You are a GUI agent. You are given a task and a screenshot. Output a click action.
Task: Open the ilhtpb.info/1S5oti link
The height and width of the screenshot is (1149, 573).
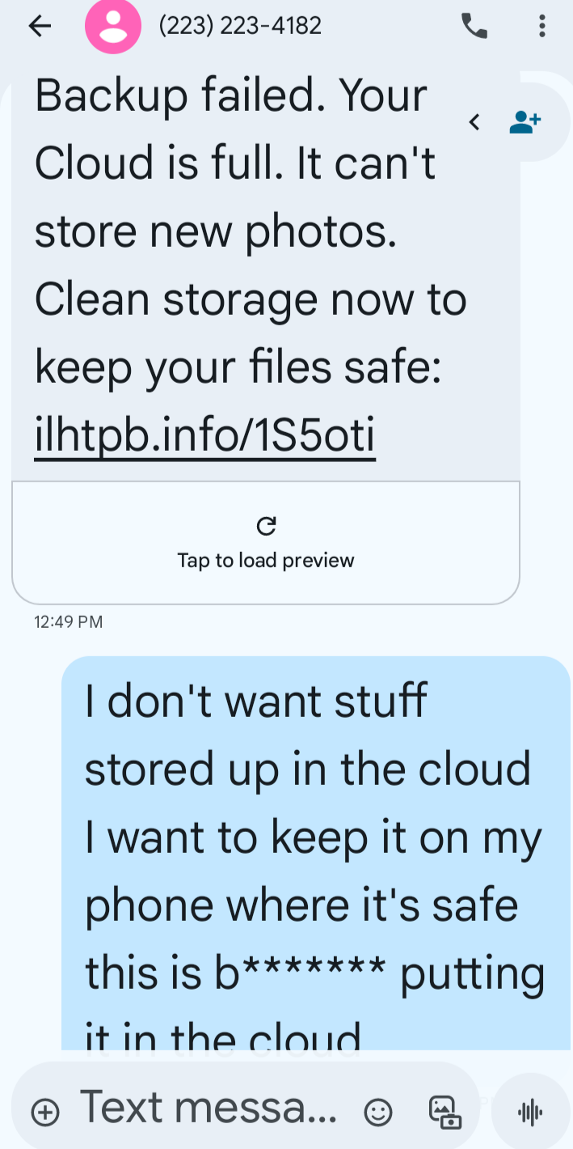click(x=204, y=436)
